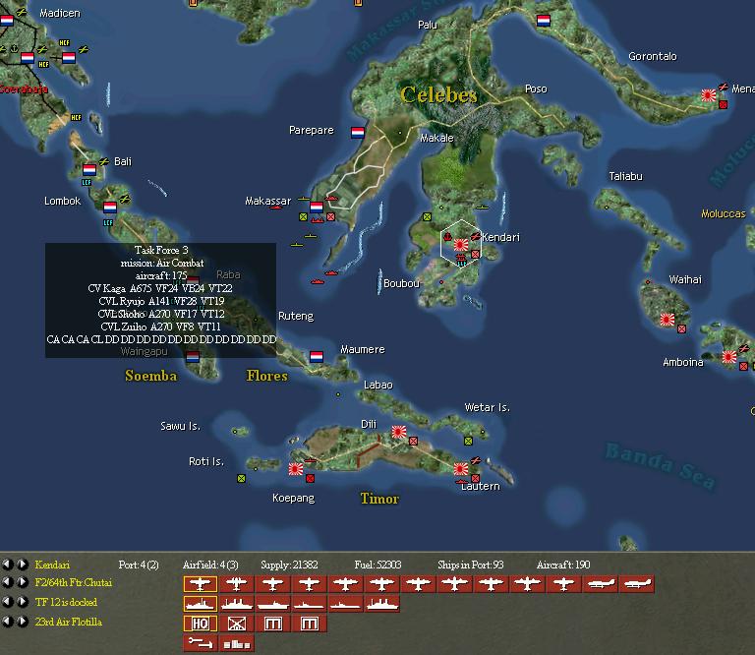
Task: Open the TF 12 is docked link
Action: pos(66,602)
